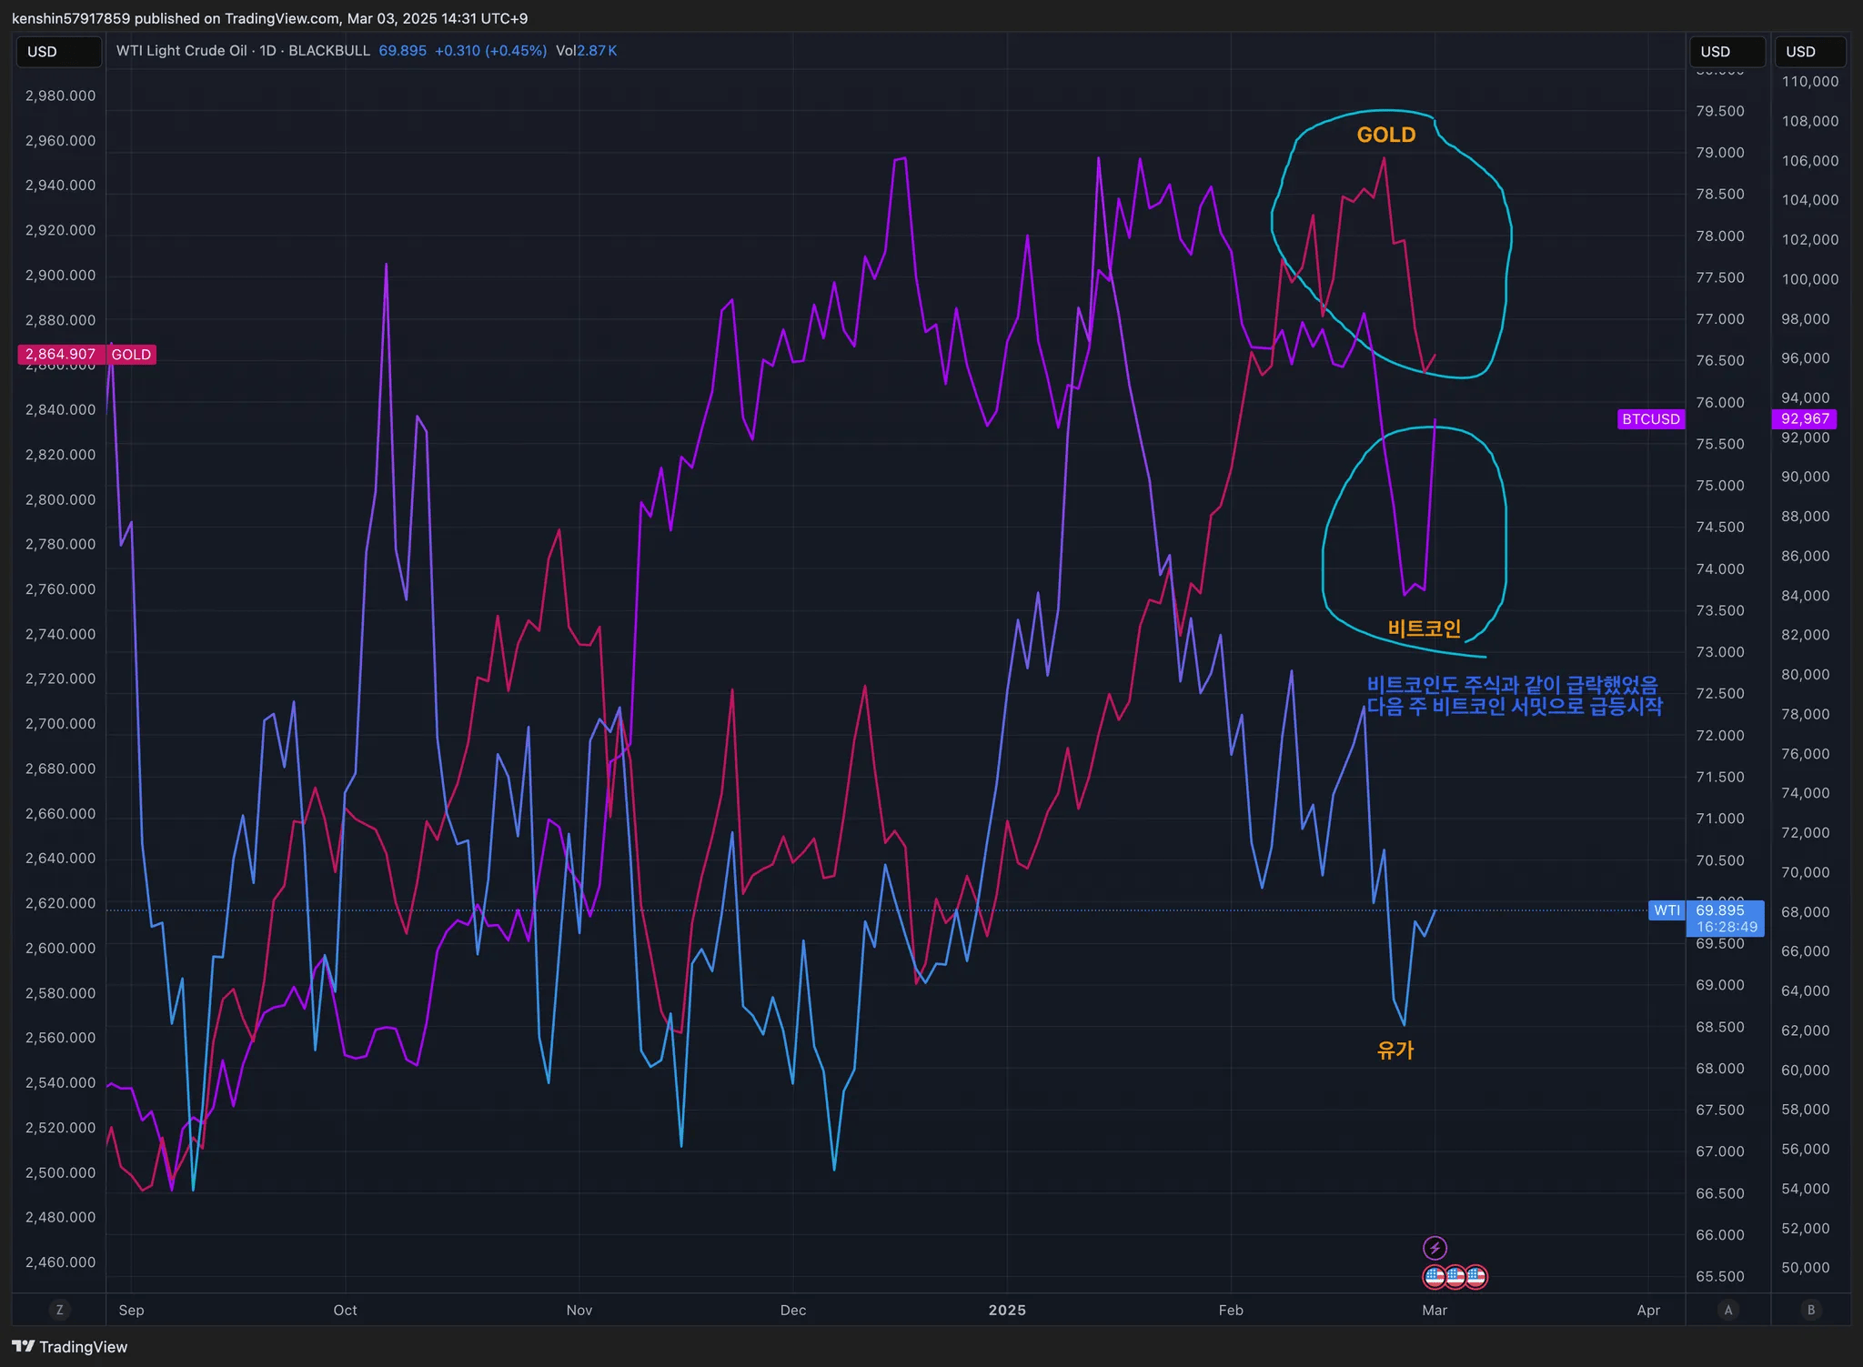Click the first US flag economic event icon
1863x1367 pixels.
(x=1435, y=1277)
